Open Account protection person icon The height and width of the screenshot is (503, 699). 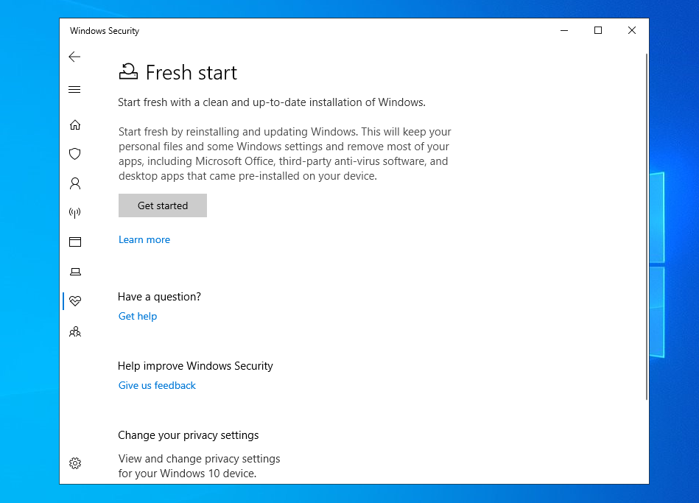point(75,183)
